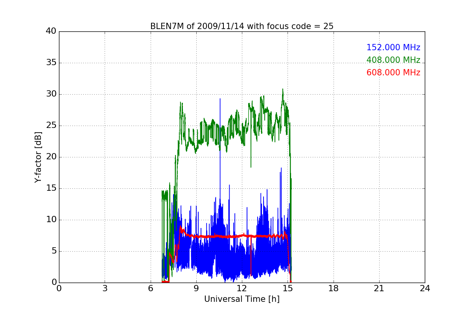
Task: Select the 152.000 MHz legend label
Action: coord(393,47)
